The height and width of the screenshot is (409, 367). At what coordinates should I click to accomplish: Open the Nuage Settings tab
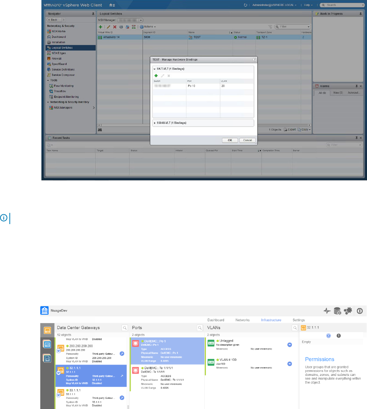pos(299,320)
